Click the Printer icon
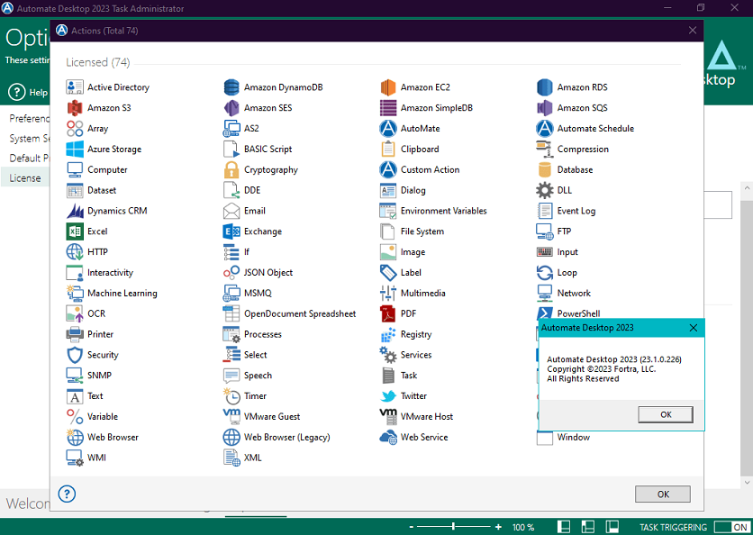 tap(75, 334)
